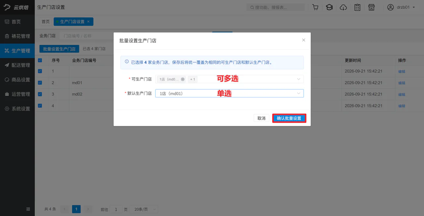Go to previous page arrow in pagination
The width and height of the screenshot is (424, 216).
[x=65, y=209]
